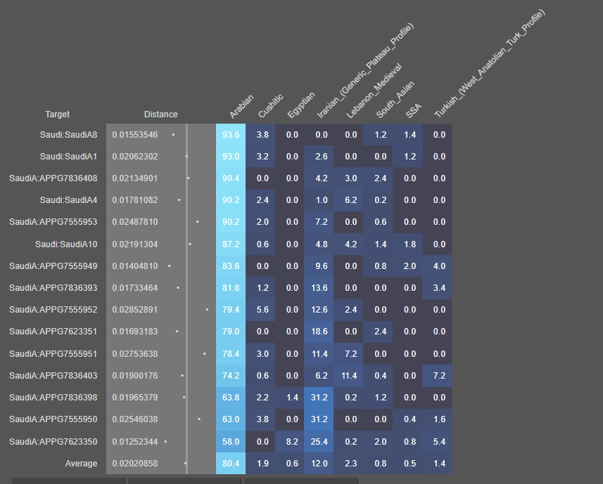Click the Target column header
This screenshot has width=603, height=484.
(x=58, y=115)
